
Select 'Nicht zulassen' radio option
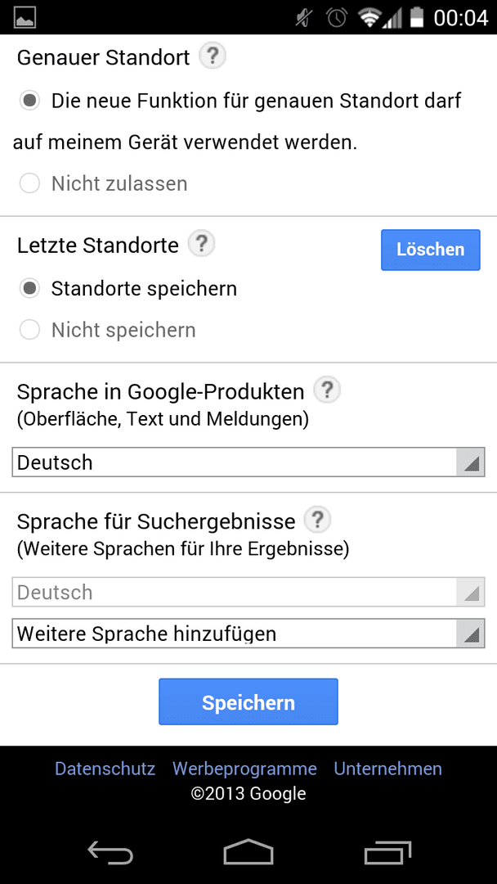29,183
